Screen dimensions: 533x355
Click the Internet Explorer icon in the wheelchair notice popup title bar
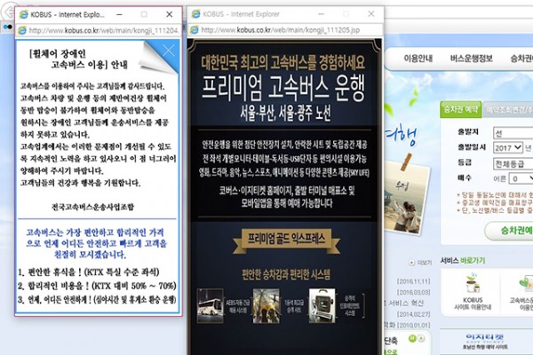point(23,14)
